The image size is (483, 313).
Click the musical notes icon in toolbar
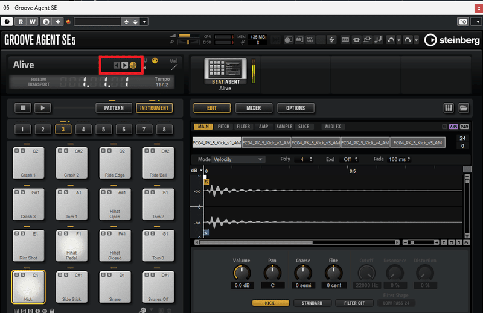pyautogui.click(x=378, y=40)
